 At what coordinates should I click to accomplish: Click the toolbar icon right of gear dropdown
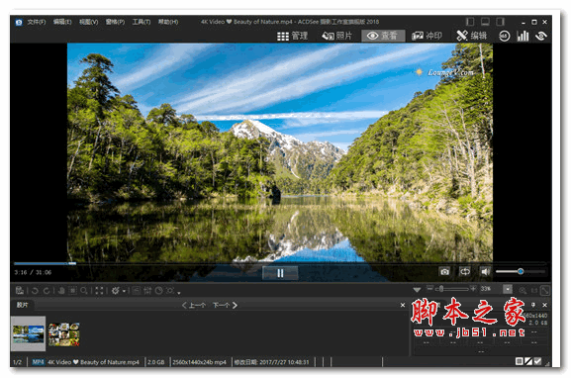click(137, 291)
